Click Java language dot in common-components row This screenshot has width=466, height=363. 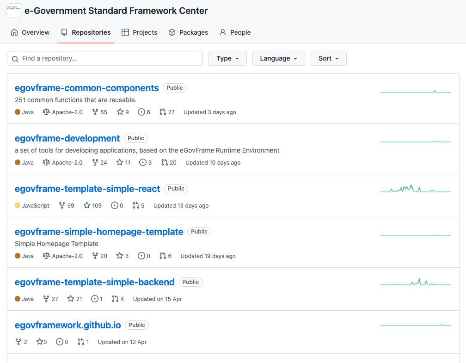(x=18, y=112)
